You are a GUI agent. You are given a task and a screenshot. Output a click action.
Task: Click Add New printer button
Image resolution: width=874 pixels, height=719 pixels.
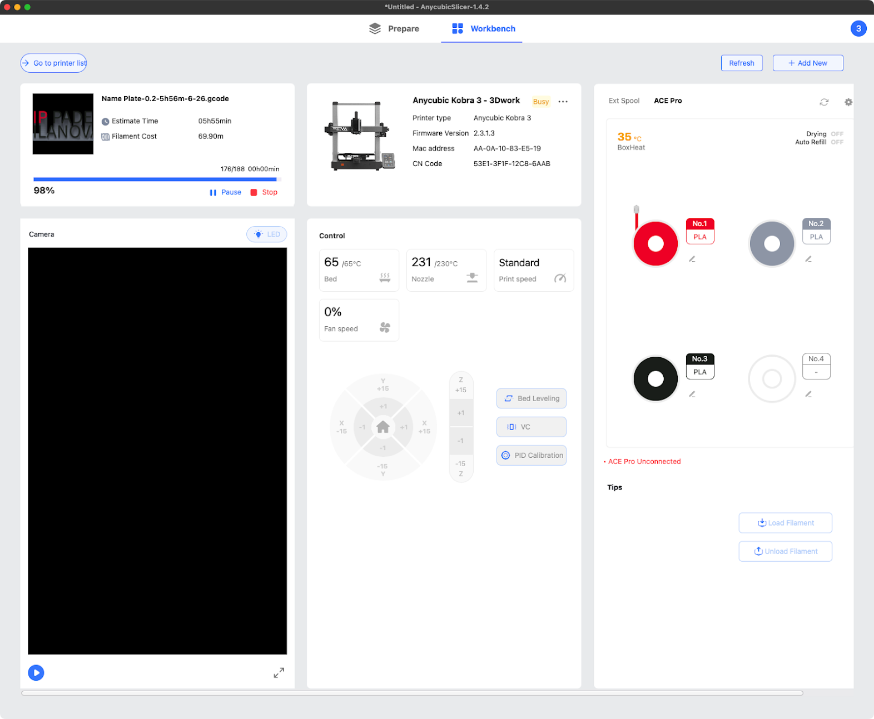click(x=808, y=63)
